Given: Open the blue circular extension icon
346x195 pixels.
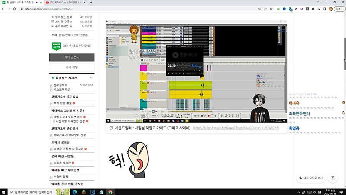Looking at the screenshot, I should coord(284,9).
